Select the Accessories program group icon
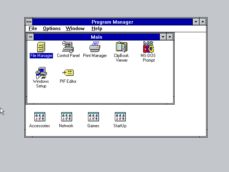This screenshot has height=172, width=229. [x=40, y=117]
